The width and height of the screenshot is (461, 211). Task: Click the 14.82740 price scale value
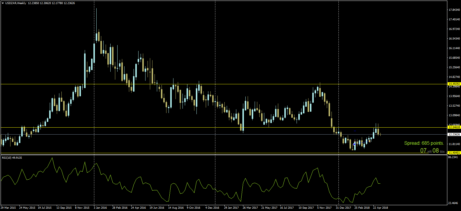point(454,77)
